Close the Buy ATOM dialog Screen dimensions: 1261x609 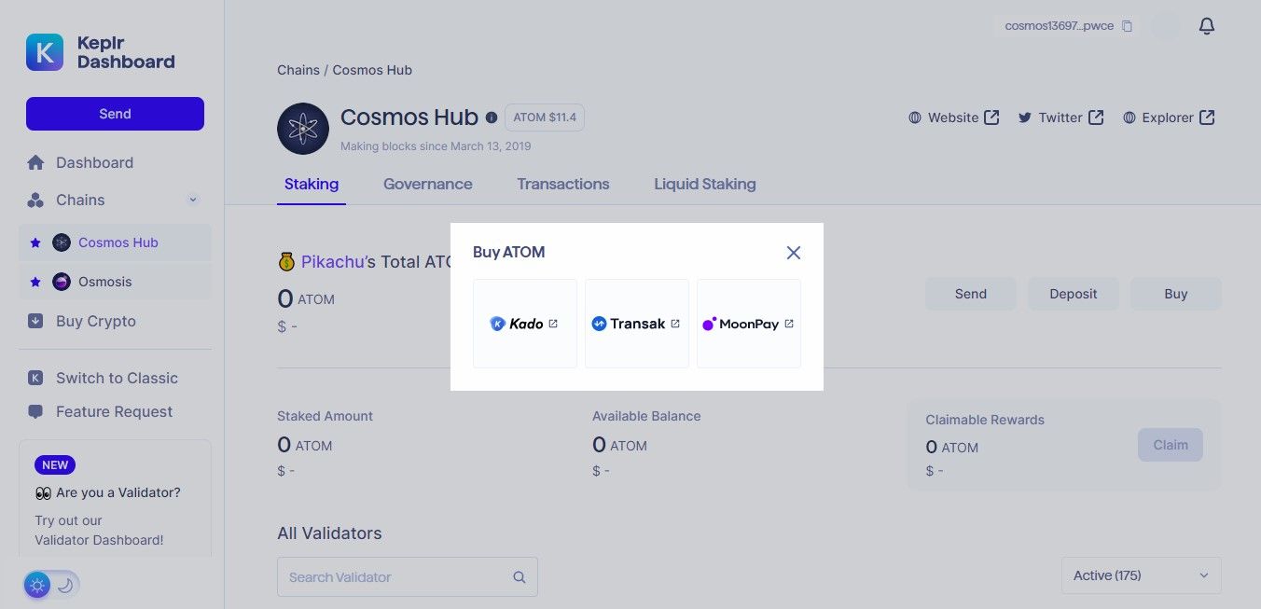(794, 253)
